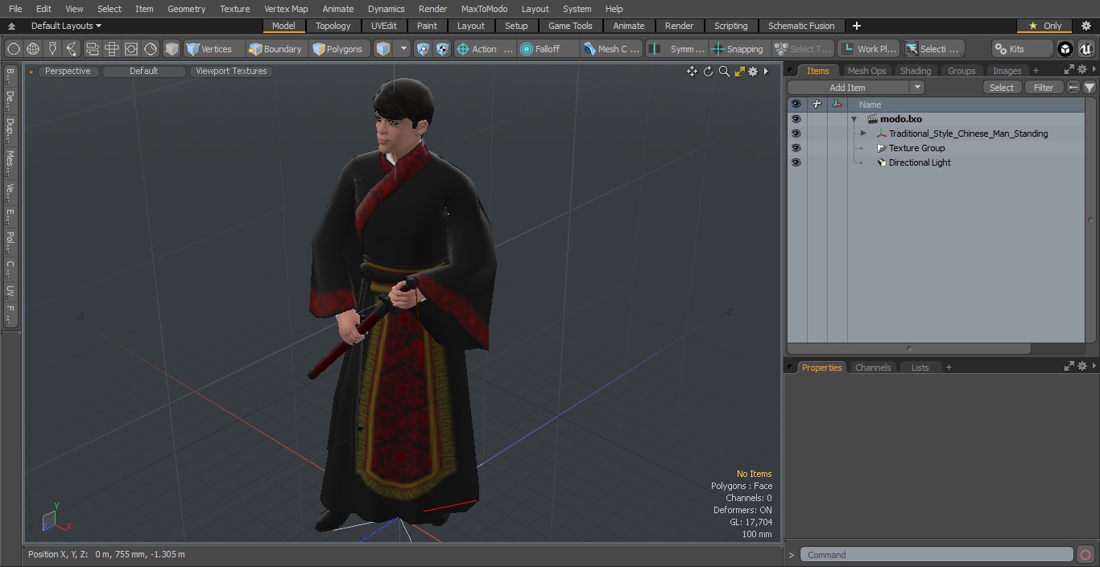
Task: Click the Command input field
Action: click(x=936, y=555)
